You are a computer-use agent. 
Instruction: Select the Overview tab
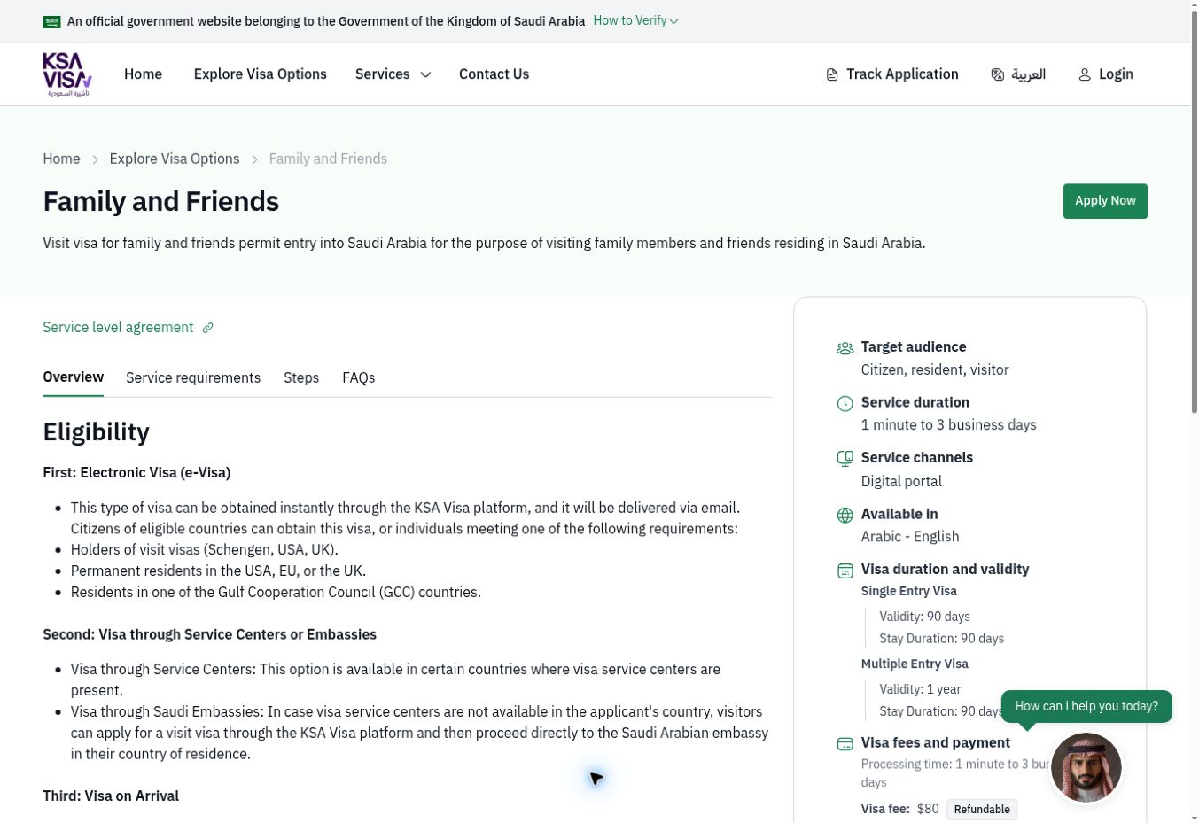click(x=74, y=377)
